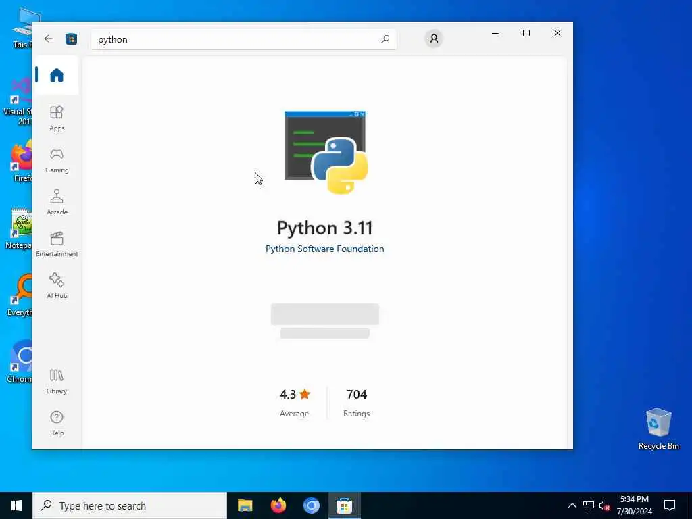This screenshot has width=692, height=519.
Task: Open the Library section
Action: (x=57, y=381)
